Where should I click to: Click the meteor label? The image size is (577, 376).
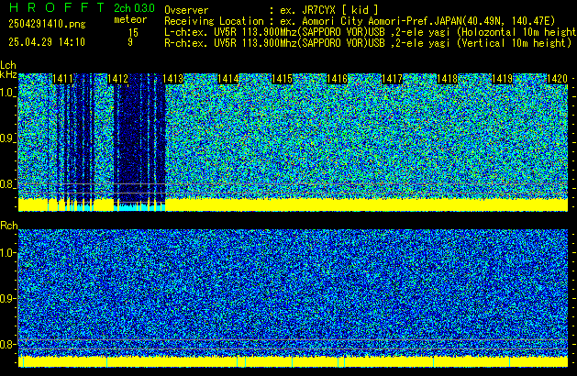130,19
